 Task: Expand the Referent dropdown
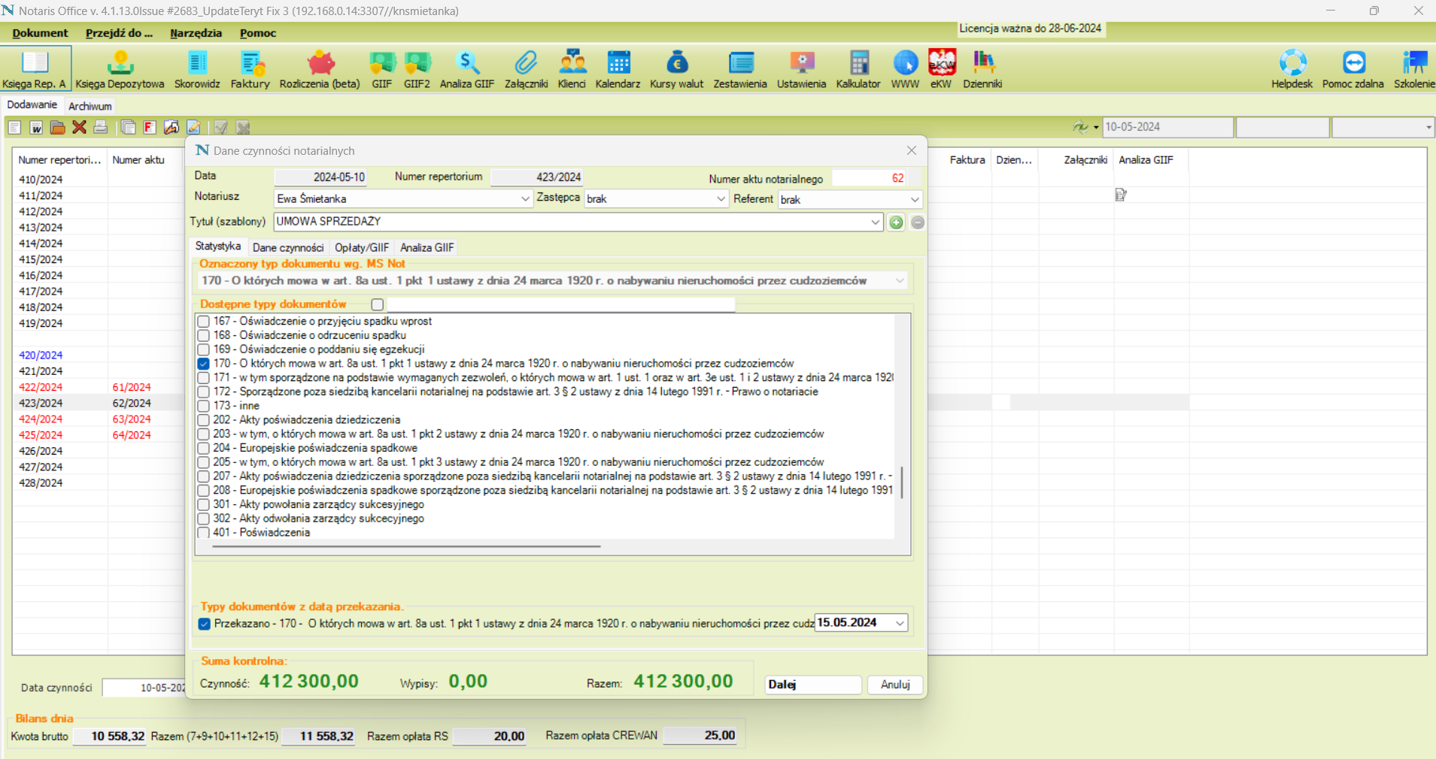coord(915,200)
